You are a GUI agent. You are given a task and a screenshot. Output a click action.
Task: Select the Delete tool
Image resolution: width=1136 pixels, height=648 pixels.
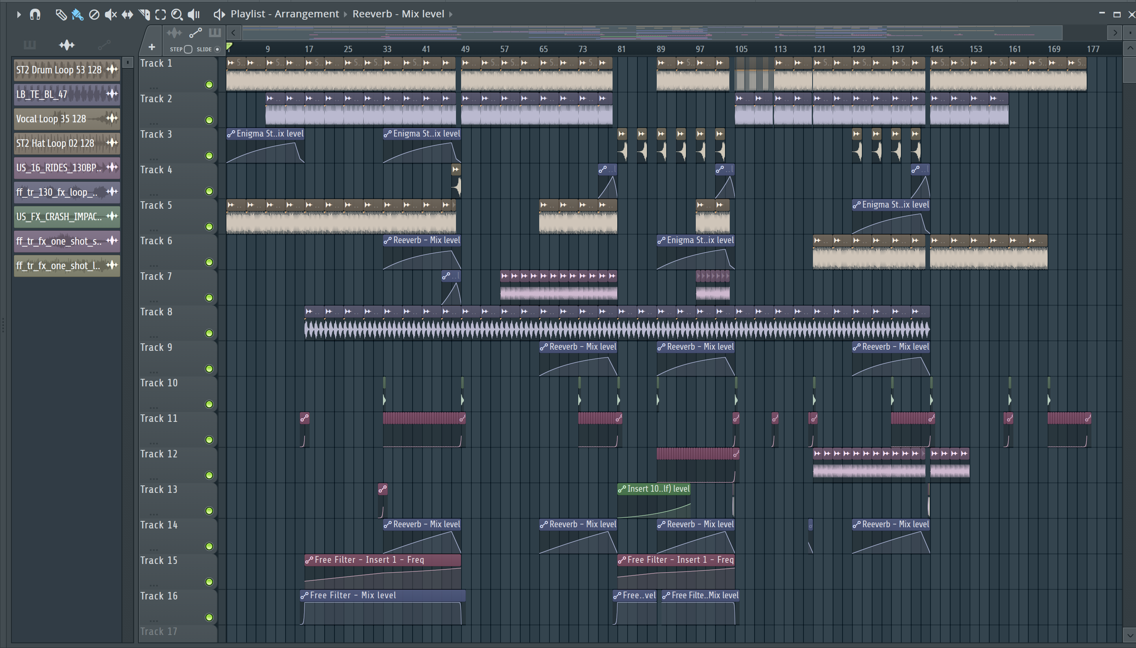94,15
